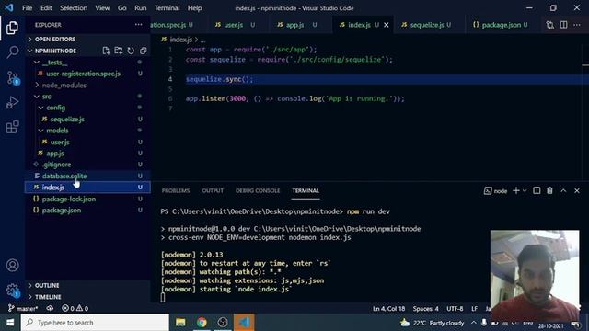Click Publish to cloud status icon
The height and width of the screenshot is (331, 589).
tap(50, 309)
